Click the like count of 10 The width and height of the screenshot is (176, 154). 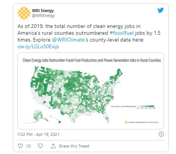point(28,146)
